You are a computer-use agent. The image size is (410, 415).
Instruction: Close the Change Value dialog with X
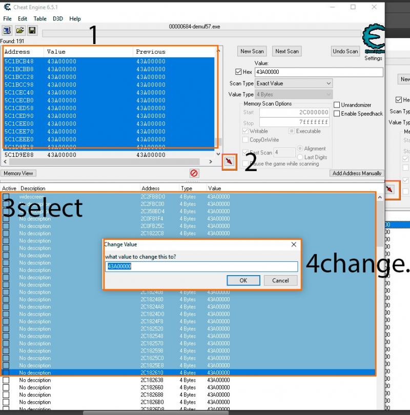click(x=294, y=244)
